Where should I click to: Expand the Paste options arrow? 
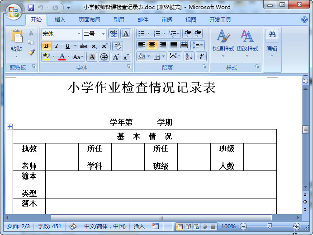tap(16, 57)
